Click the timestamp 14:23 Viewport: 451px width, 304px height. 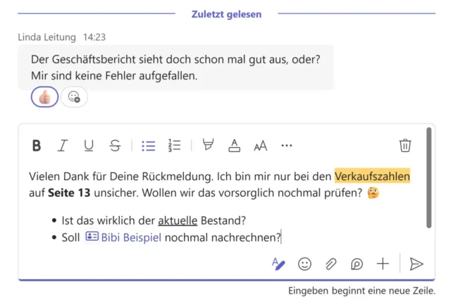pos(94,37)
